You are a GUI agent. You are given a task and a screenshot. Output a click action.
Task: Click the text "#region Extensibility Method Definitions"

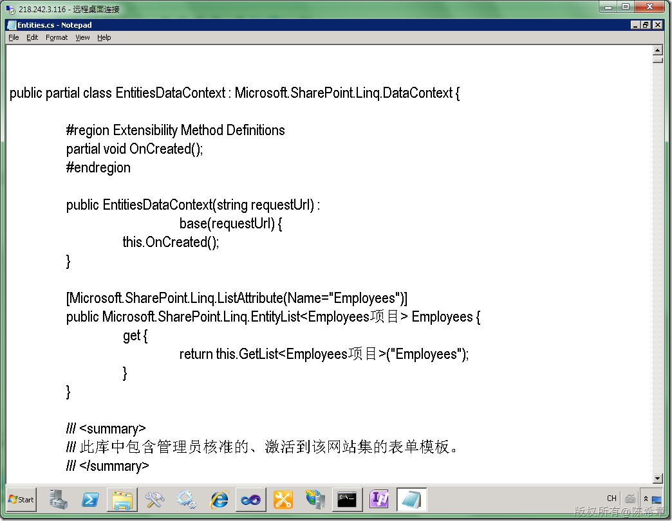(175, 130)
